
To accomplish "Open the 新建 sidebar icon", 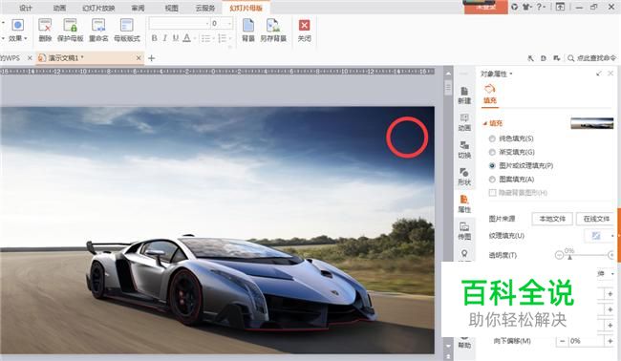I will coord(464,95).
